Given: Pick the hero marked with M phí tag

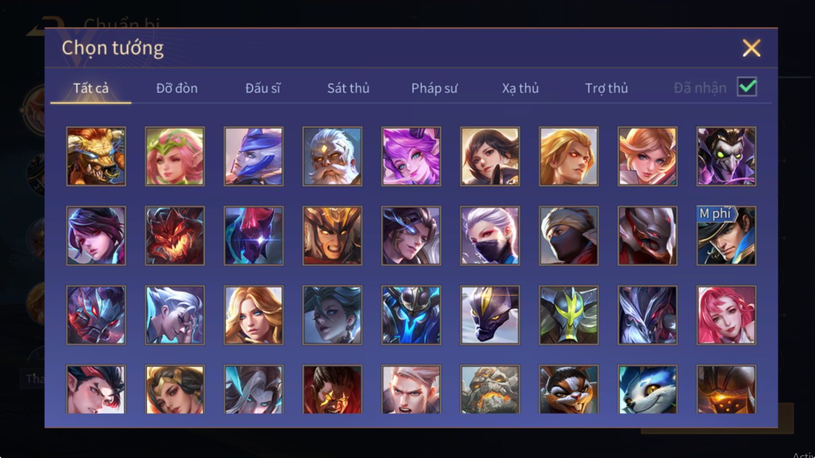Looking at the screenshot, I should pos(727,236).
